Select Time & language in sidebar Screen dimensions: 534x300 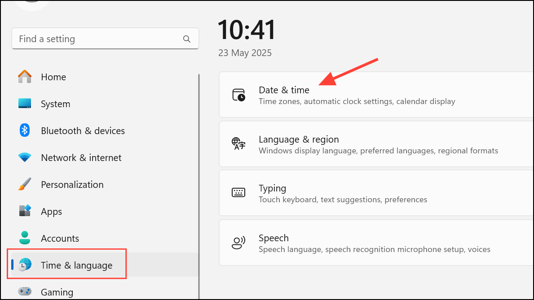coord(106,265)
